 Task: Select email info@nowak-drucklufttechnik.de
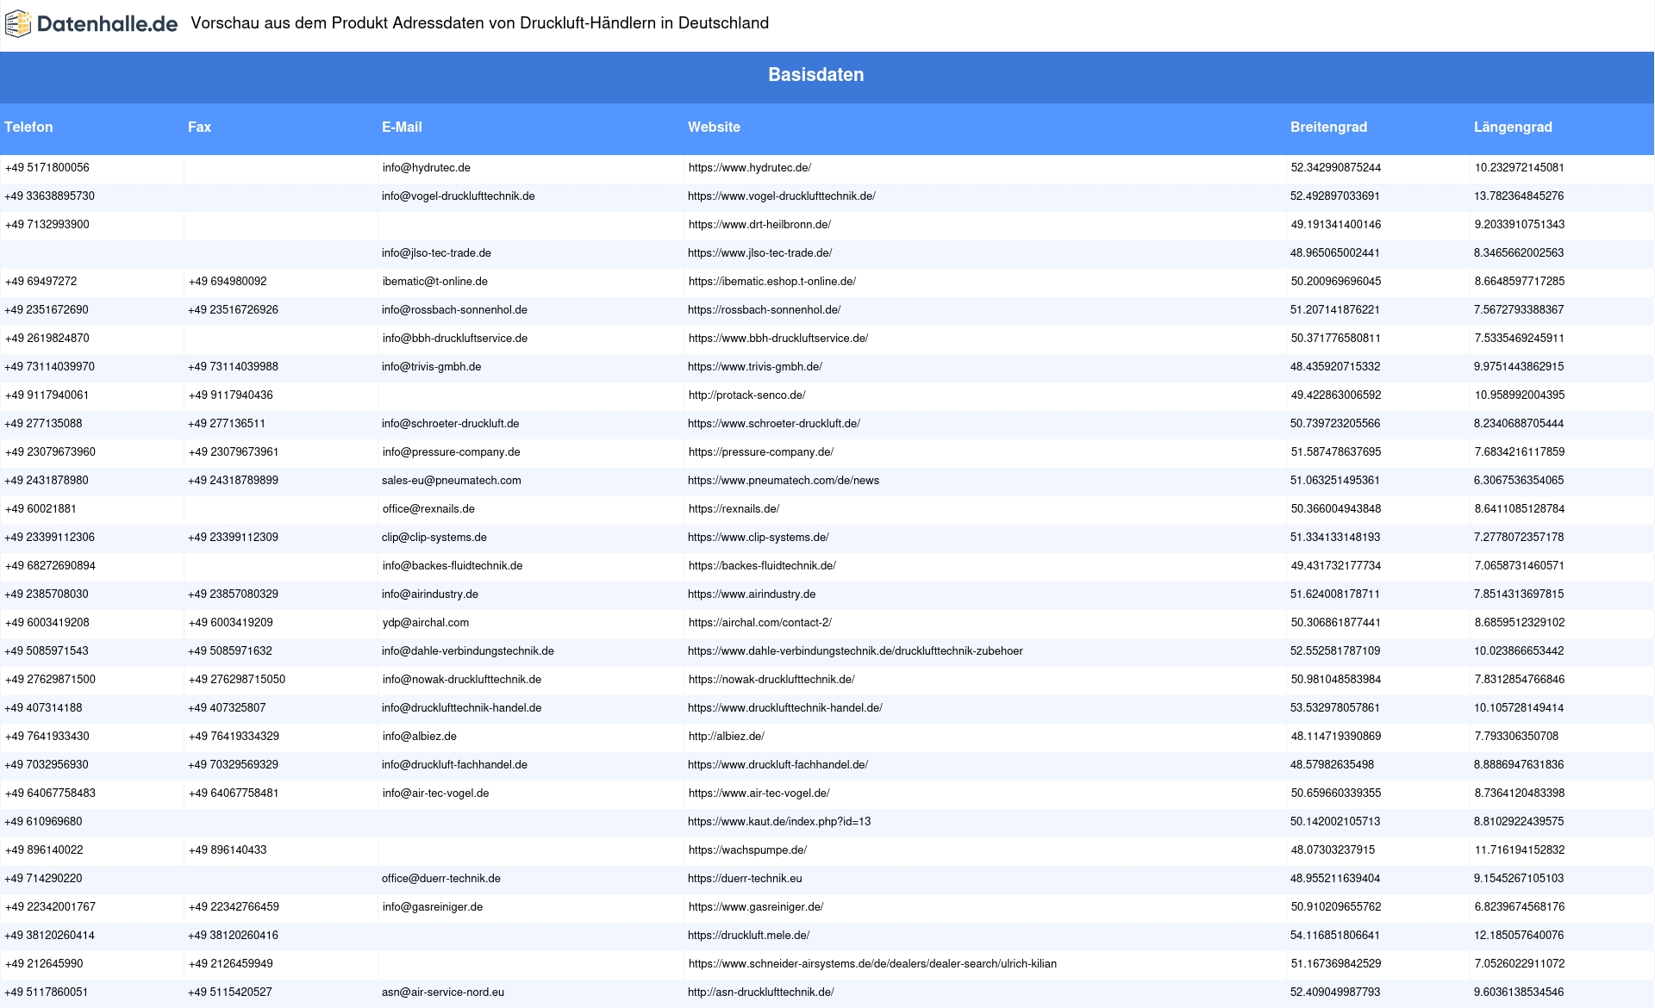[462, 680]
